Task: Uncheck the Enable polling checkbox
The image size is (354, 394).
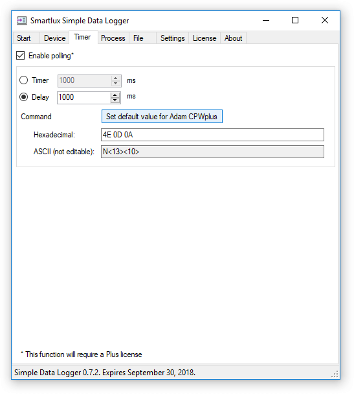Action: pyautogui.click(x=20, y=56)
